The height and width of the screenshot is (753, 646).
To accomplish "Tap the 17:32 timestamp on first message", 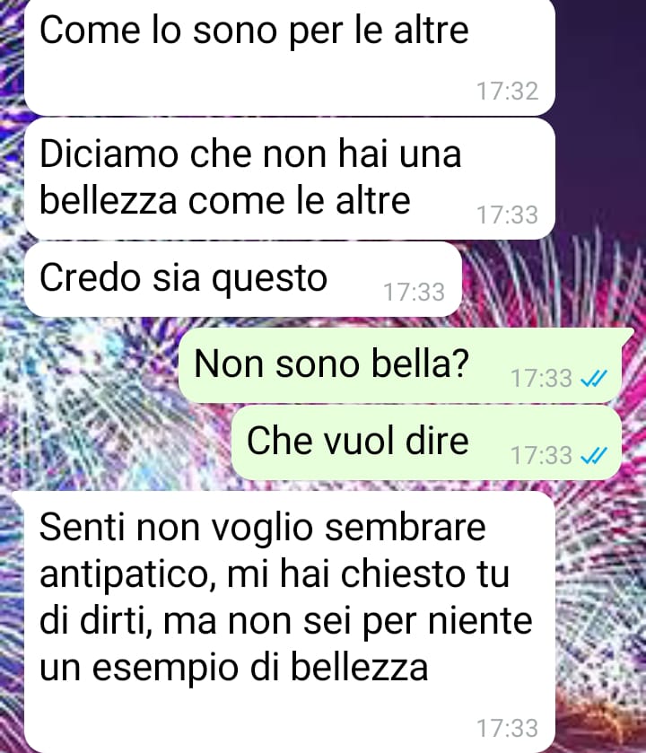I will (x=507, y=91).
